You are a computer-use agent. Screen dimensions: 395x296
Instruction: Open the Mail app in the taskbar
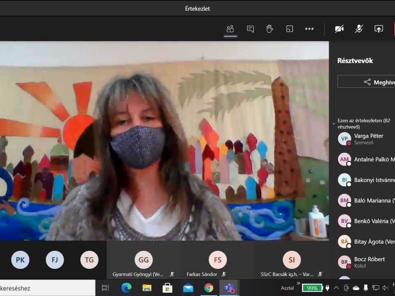pyautogui.click(x=188, y=288)
